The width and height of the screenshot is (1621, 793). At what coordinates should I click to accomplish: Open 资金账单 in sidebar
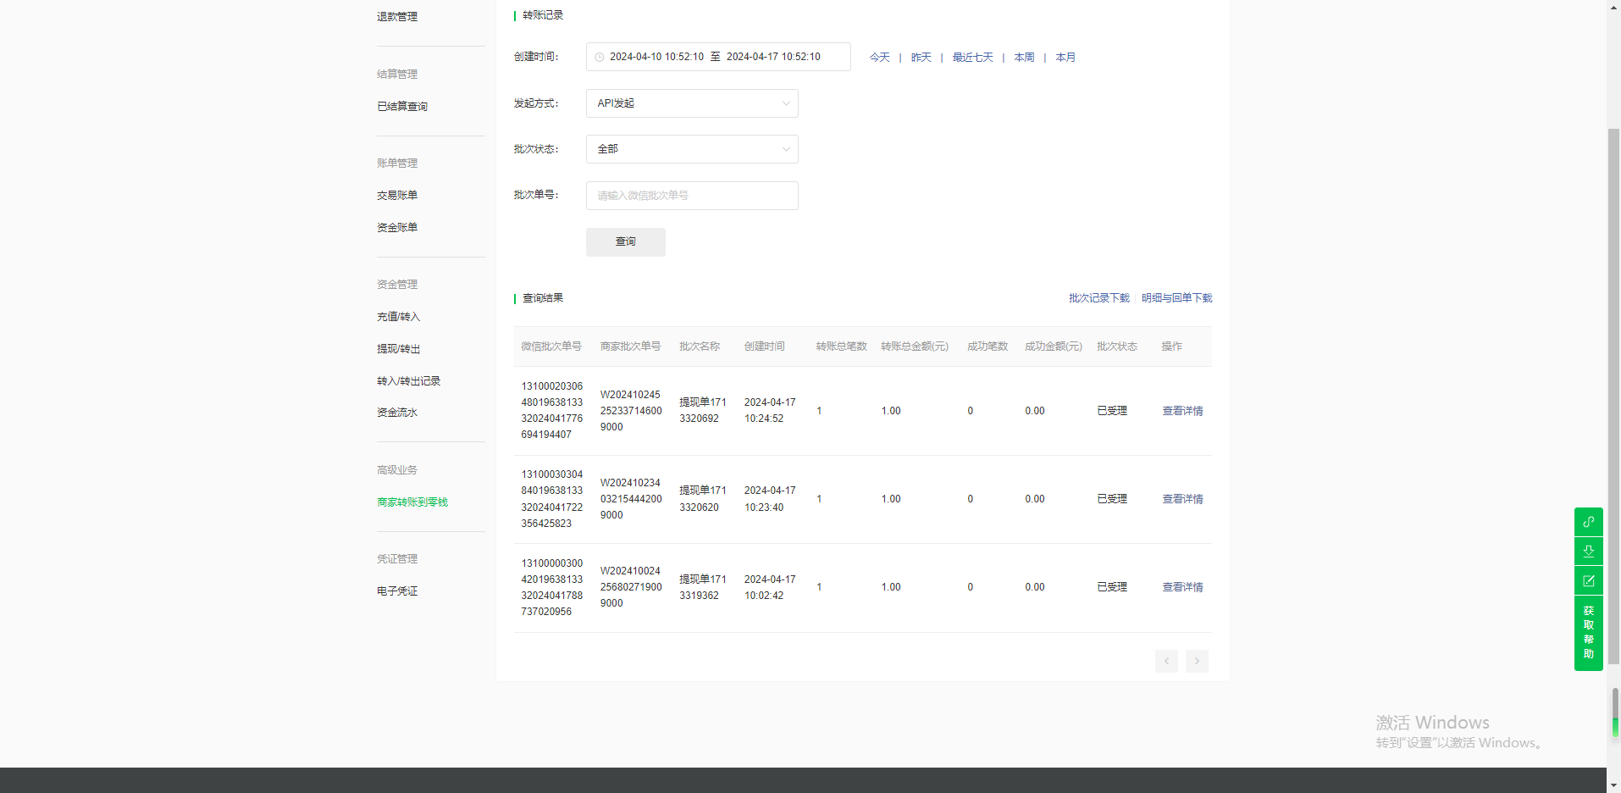(397, 228)
